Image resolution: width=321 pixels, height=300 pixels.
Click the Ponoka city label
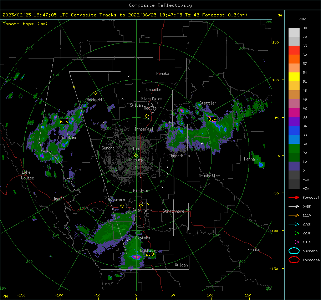163,73
